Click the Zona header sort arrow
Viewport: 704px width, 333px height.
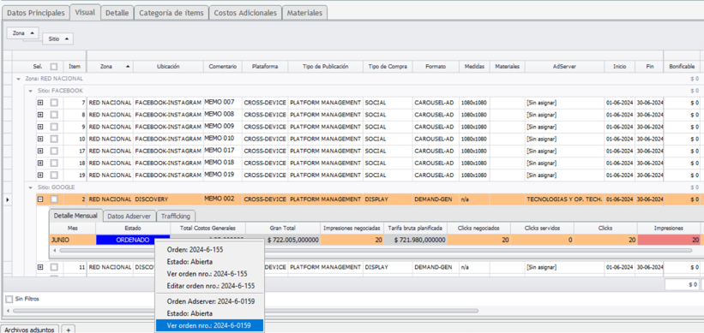point(128,66)
